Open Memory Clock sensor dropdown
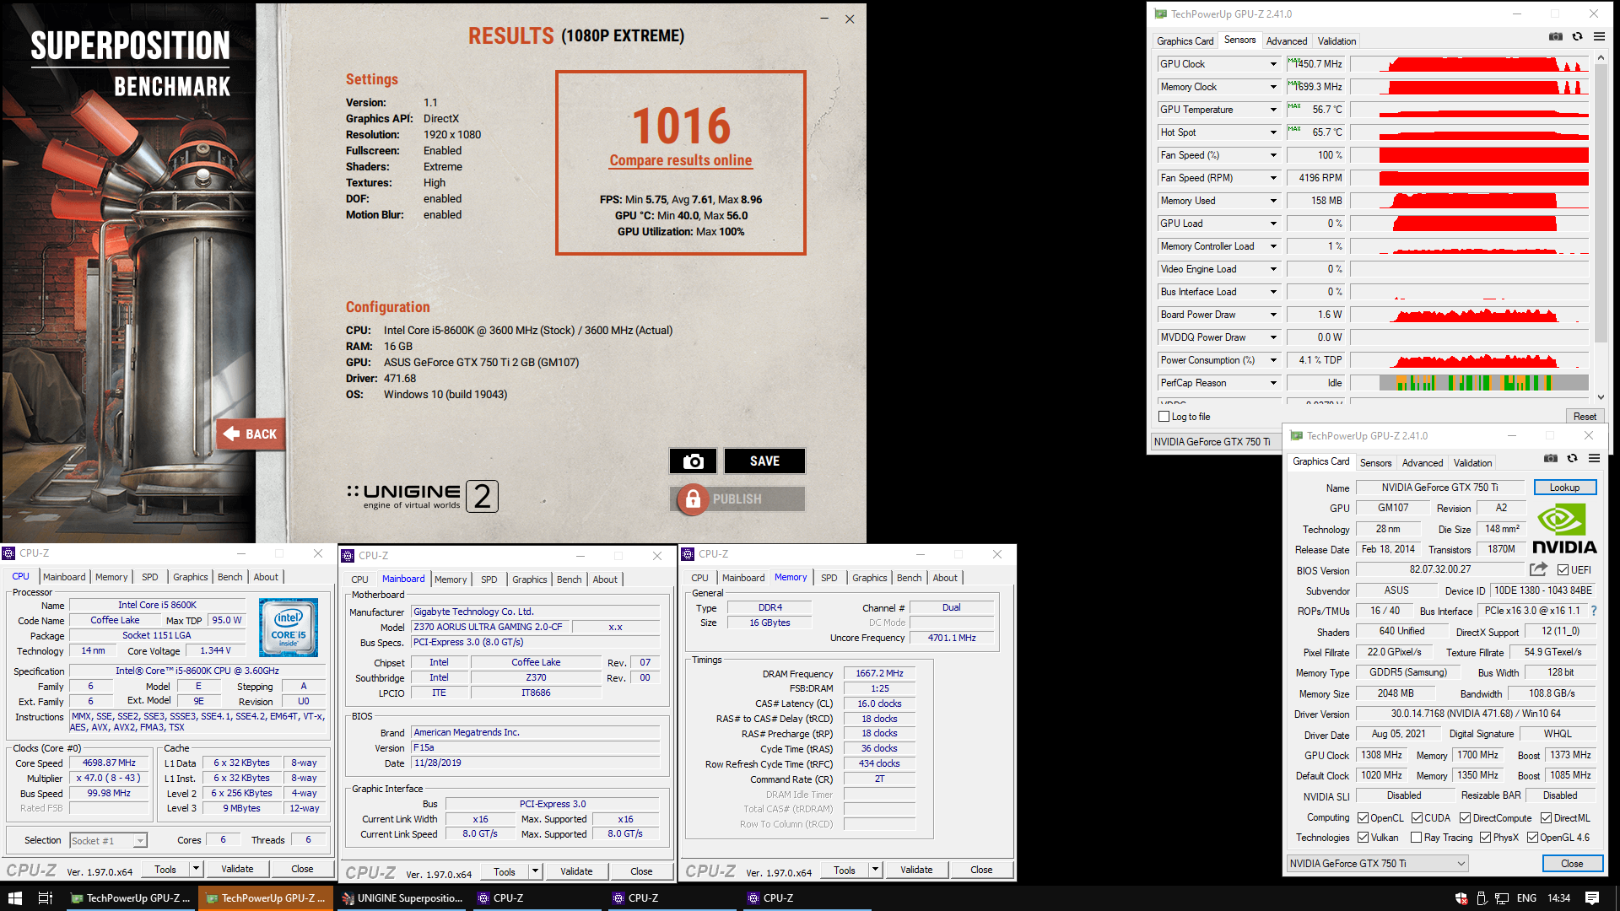 [x=1273, y=87]
